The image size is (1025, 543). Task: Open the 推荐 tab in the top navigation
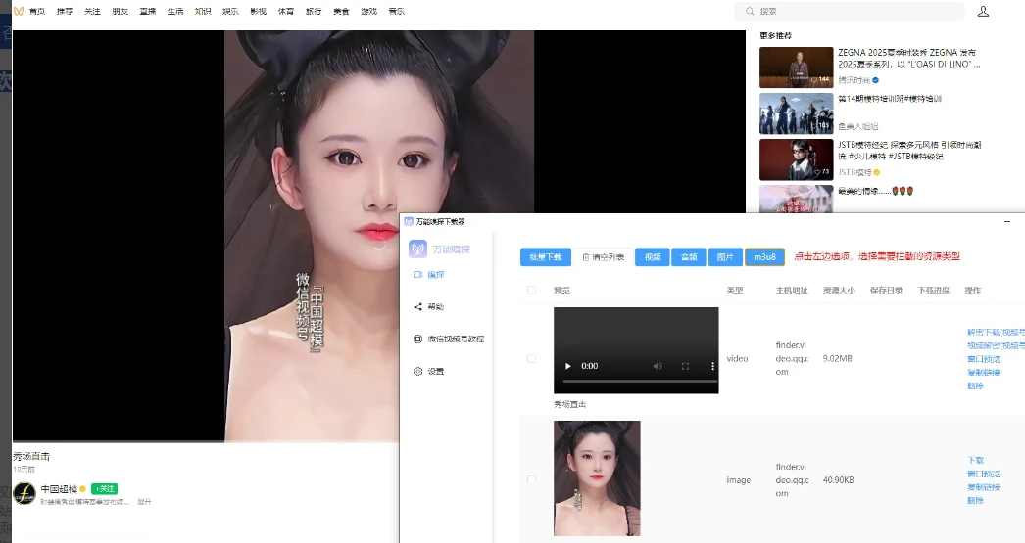pos(65,11)
